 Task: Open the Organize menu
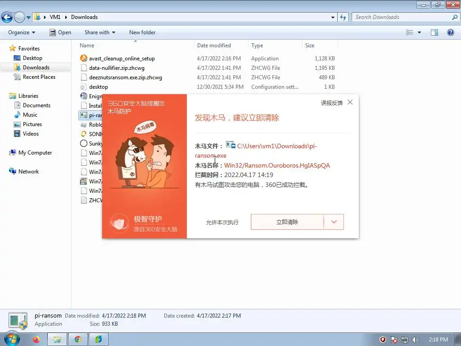[x=22, y=32]
